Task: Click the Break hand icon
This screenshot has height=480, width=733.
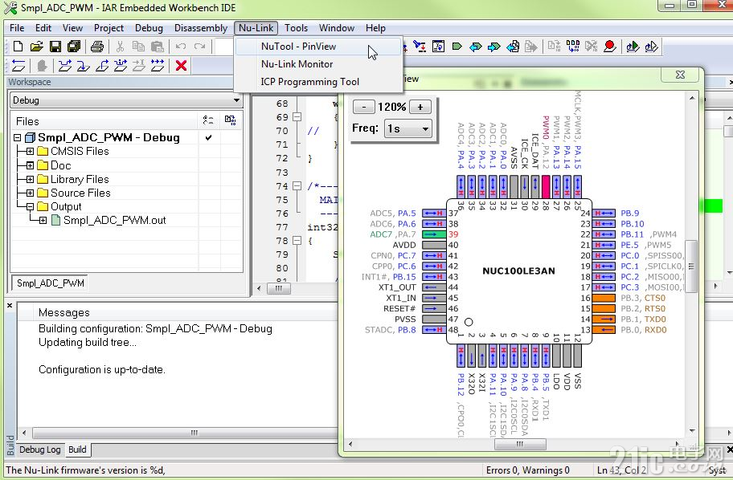Action: 42,65
